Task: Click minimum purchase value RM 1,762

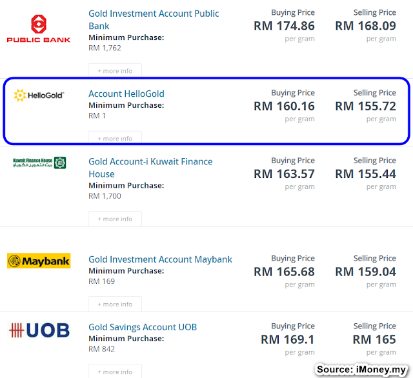Action: [105, 48]
